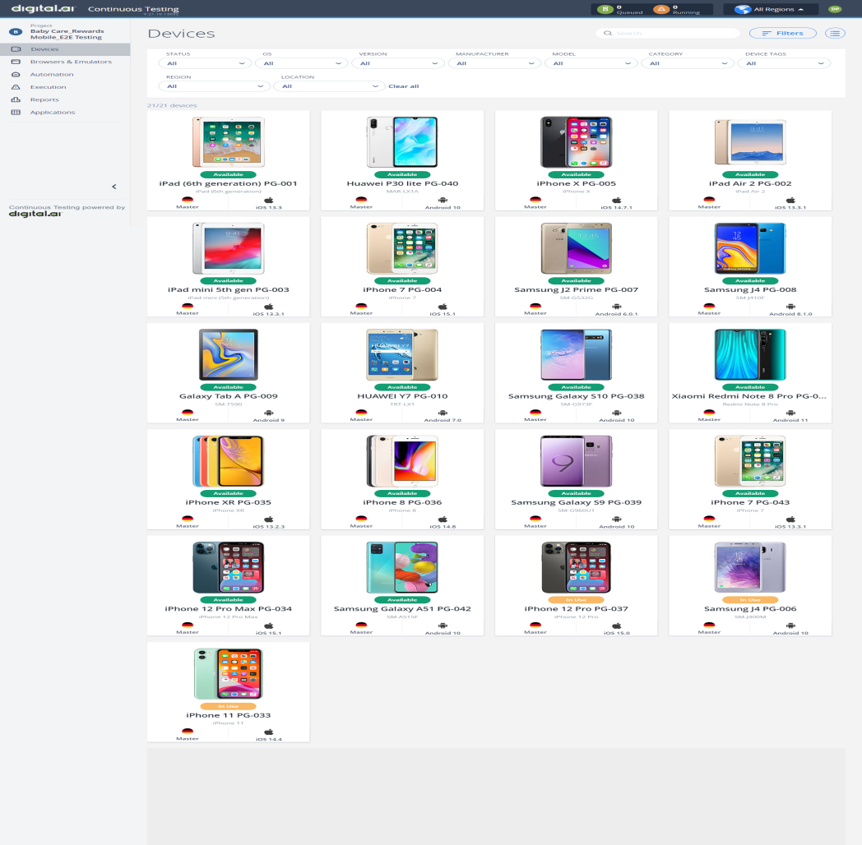
Task: Collapse the sidebar with the arrow
Action: point(114,187)
